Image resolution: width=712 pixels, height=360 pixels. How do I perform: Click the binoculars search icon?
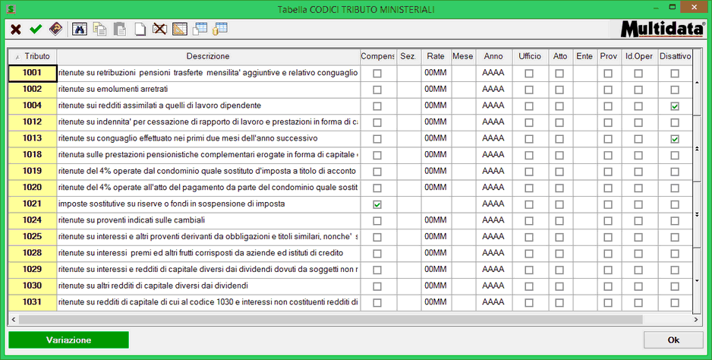tap(80, 29)
